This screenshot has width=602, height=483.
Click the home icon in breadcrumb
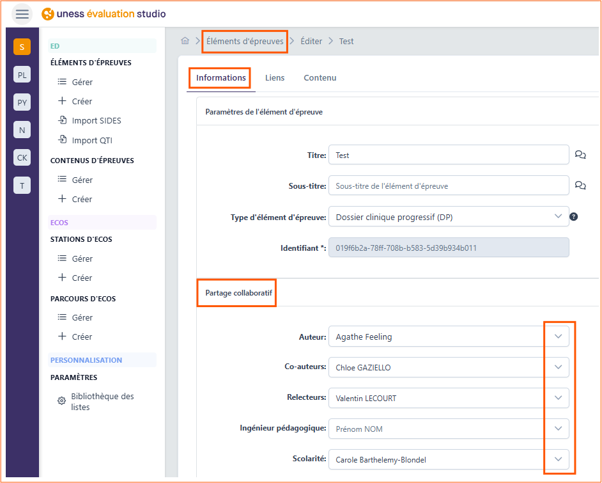click(x=185, y=41)
